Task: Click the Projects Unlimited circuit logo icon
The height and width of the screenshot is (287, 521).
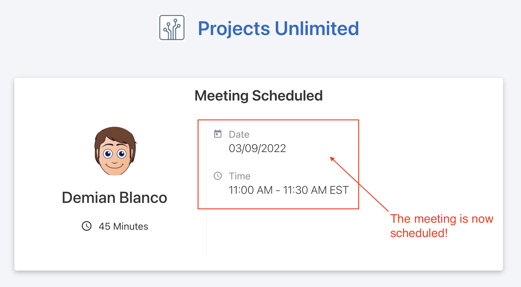Action: pyautogui.click(x=172, y=28)
